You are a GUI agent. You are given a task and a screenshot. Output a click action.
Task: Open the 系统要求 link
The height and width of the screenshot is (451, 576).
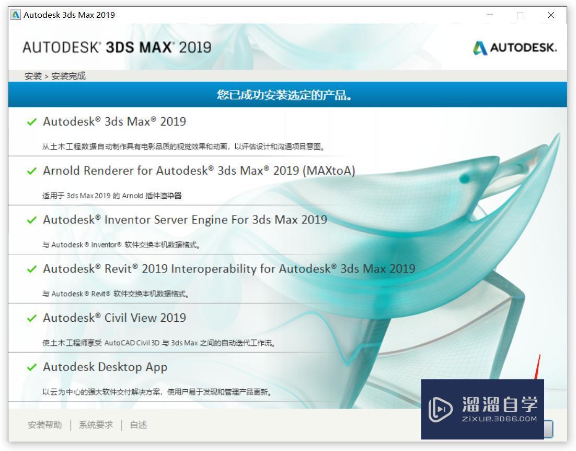(x=95, y=425)
